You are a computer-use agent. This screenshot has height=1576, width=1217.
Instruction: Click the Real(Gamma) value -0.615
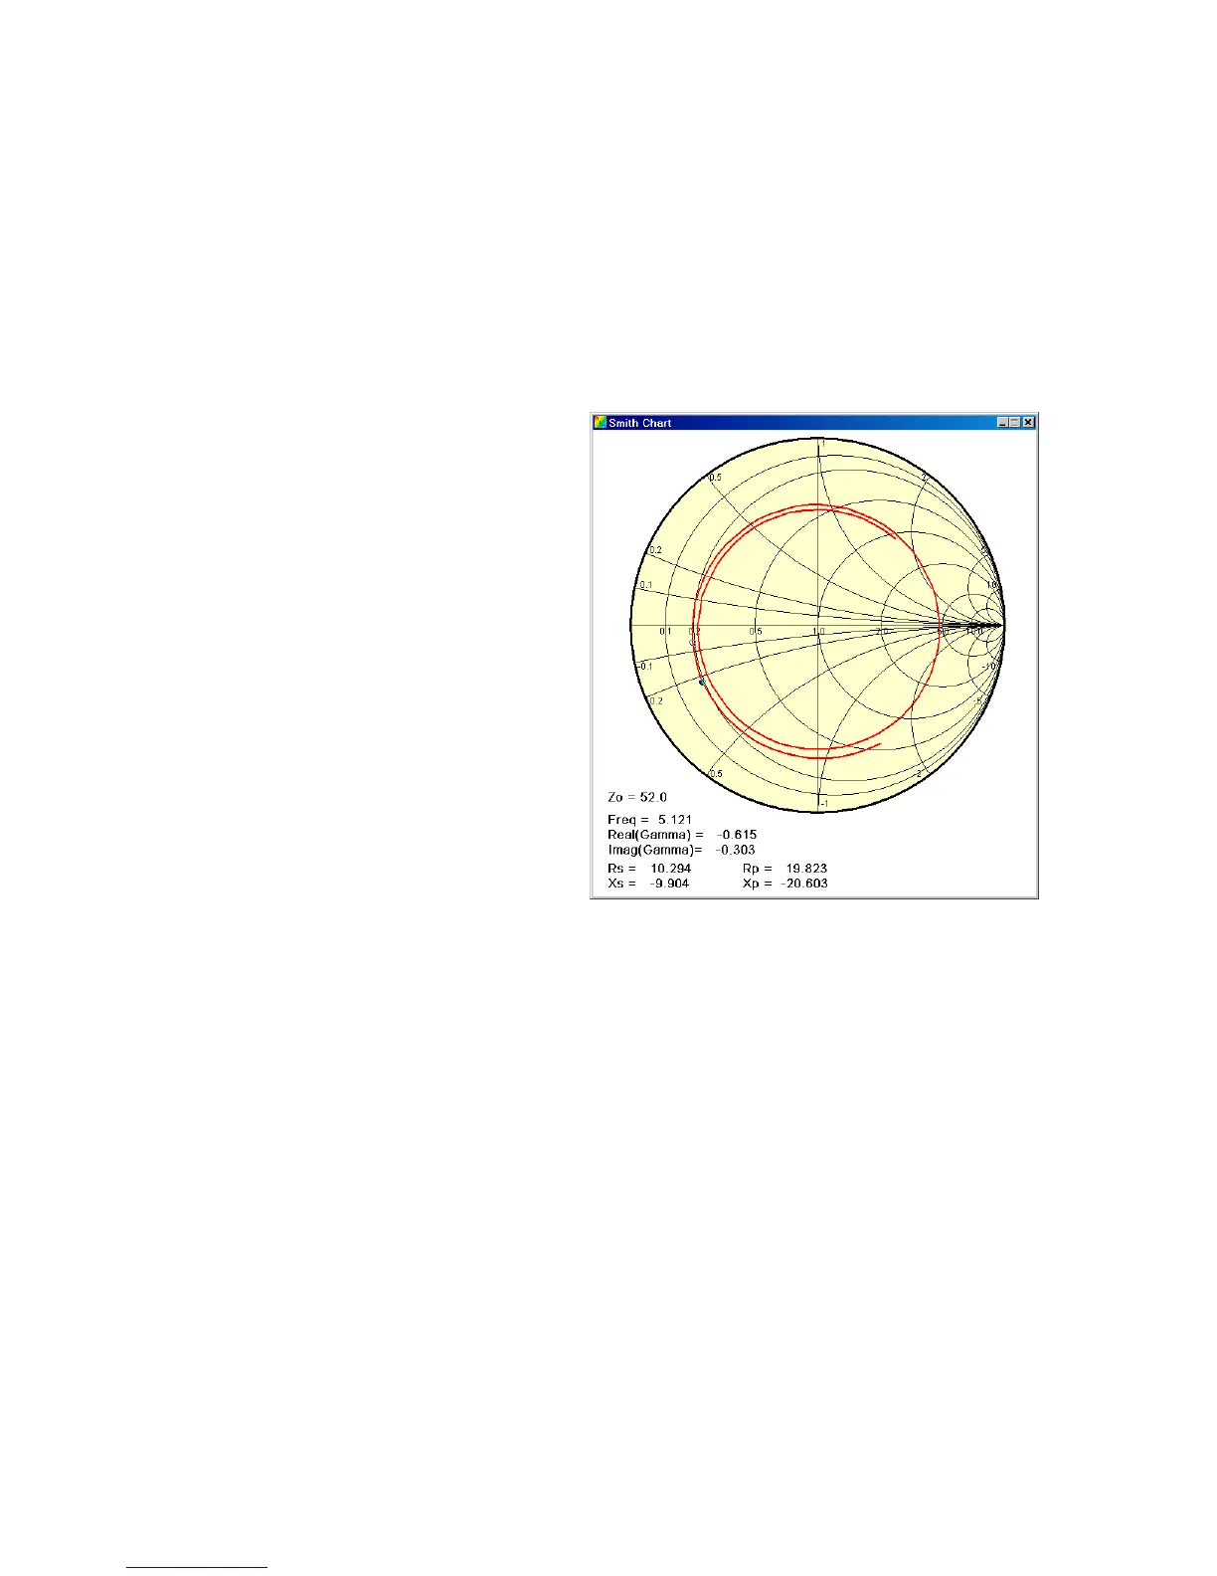[737, 835]
